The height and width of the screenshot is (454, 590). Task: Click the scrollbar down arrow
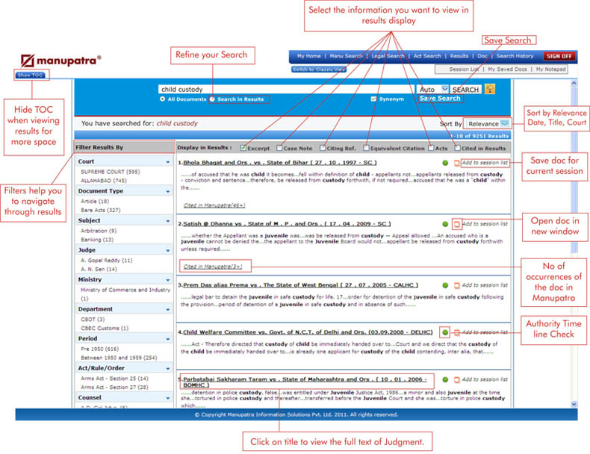coord(574,404)
